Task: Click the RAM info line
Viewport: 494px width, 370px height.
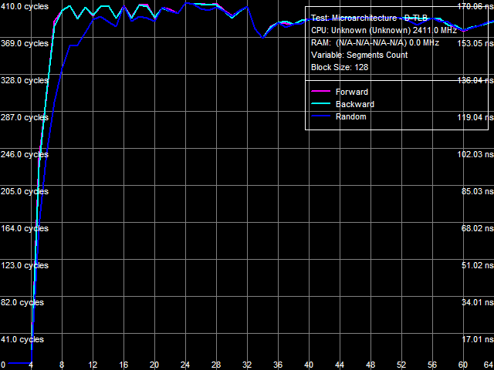Action: pos(374,42)
